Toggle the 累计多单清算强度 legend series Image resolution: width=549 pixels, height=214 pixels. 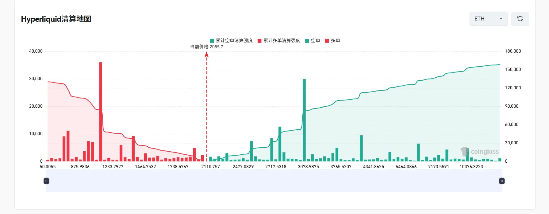point(279,41)
